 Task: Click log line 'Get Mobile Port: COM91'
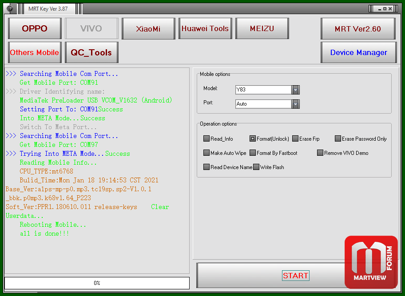(59, 83)
